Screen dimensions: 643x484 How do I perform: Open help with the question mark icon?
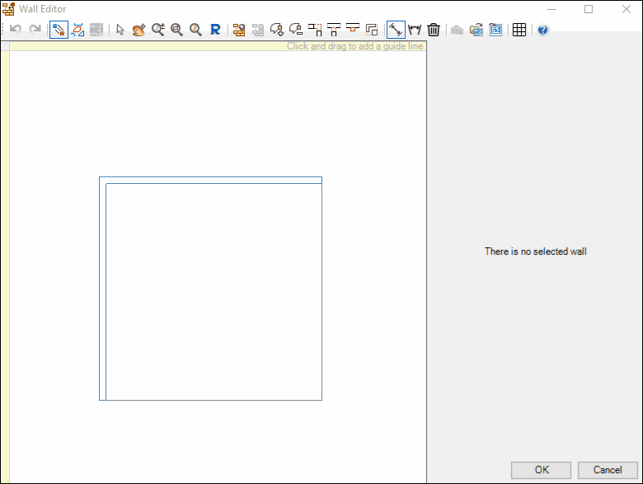point(542,30)
